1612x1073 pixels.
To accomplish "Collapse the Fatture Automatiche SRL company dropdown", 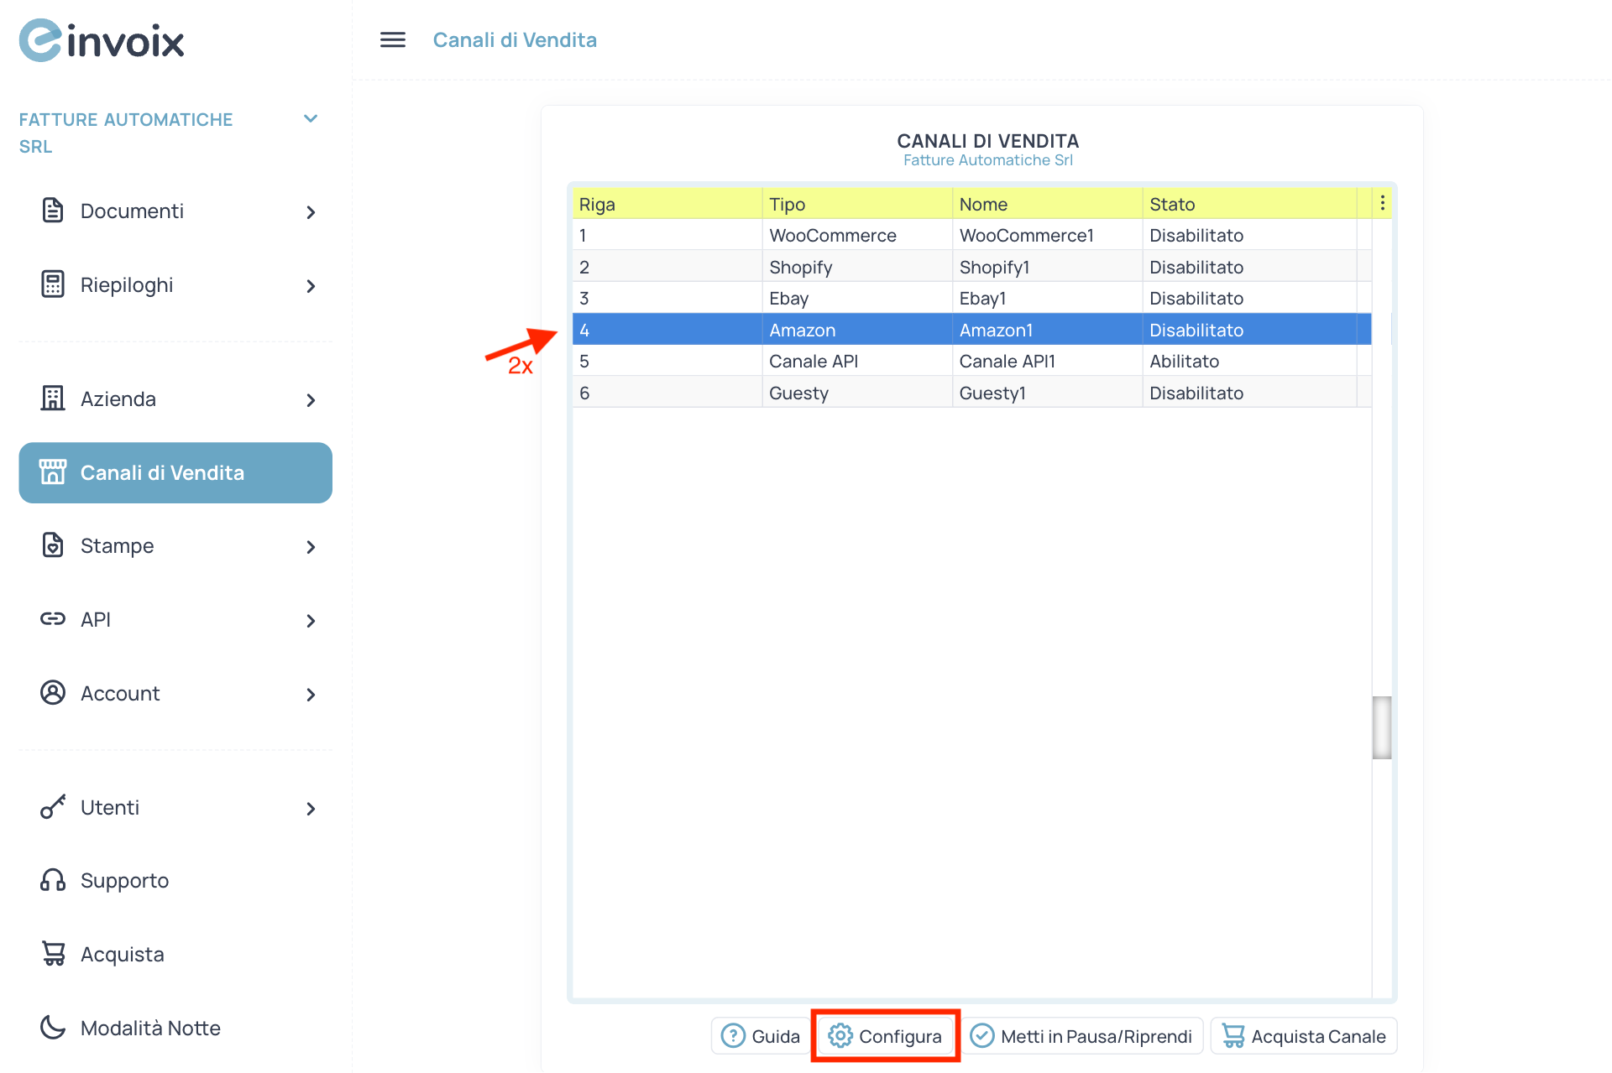I will click(311, 118).
